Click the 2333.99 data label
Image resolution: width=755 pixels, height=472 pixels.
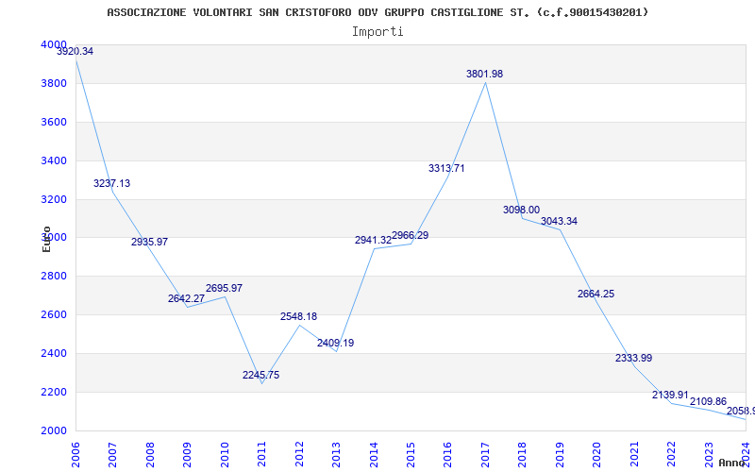pyautogui.click(x=633, y=358)
